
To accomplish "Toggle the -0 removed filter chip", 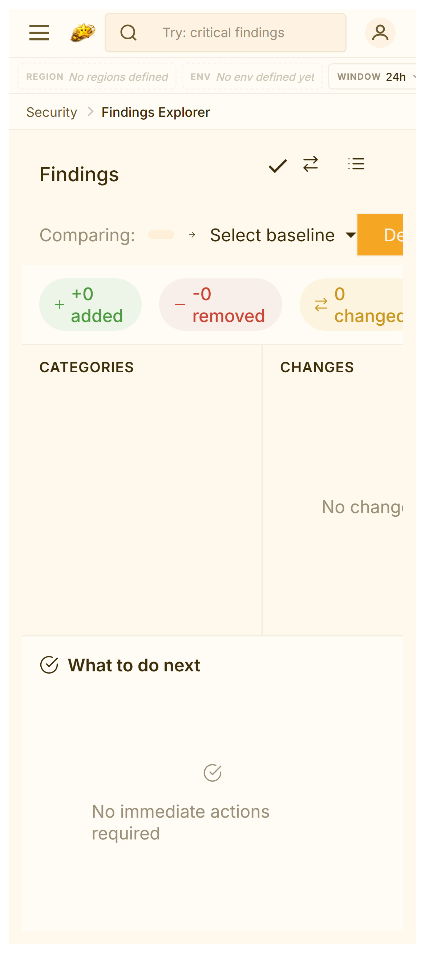I will coord(220,304).
